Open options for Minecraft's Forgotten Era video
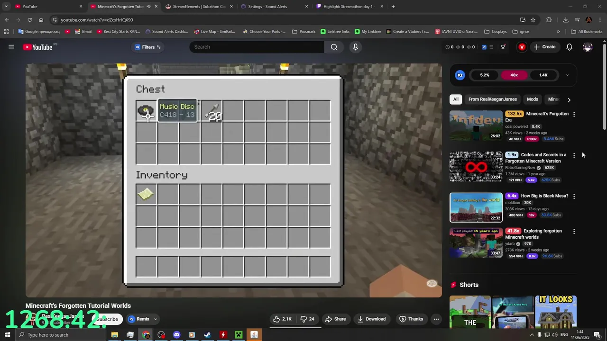607x341 pixels. coord(574,114)
